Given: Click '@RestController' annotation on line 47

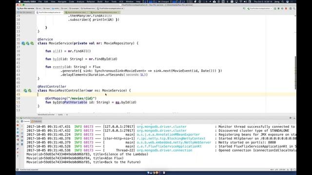Looking at the screenshot, I should [52, 87].
